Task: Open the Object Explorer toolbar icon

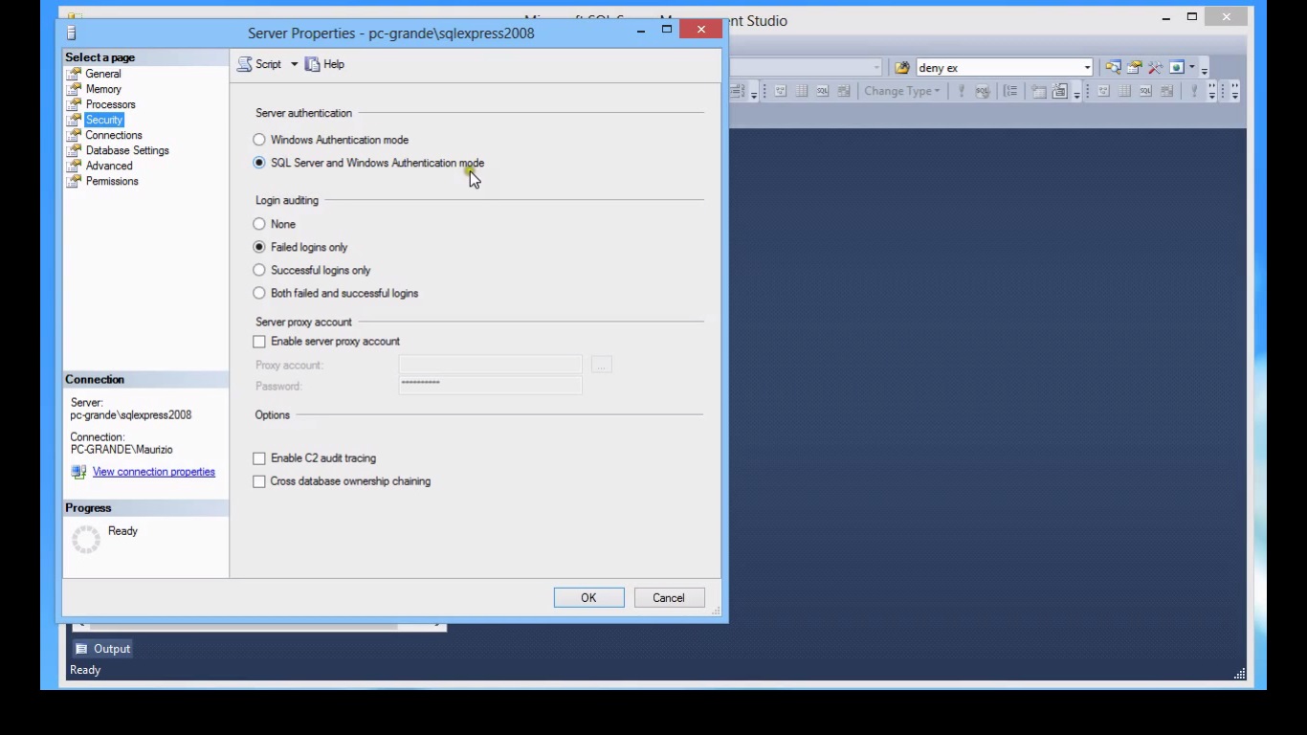Action: click(x=1113, y=68)
